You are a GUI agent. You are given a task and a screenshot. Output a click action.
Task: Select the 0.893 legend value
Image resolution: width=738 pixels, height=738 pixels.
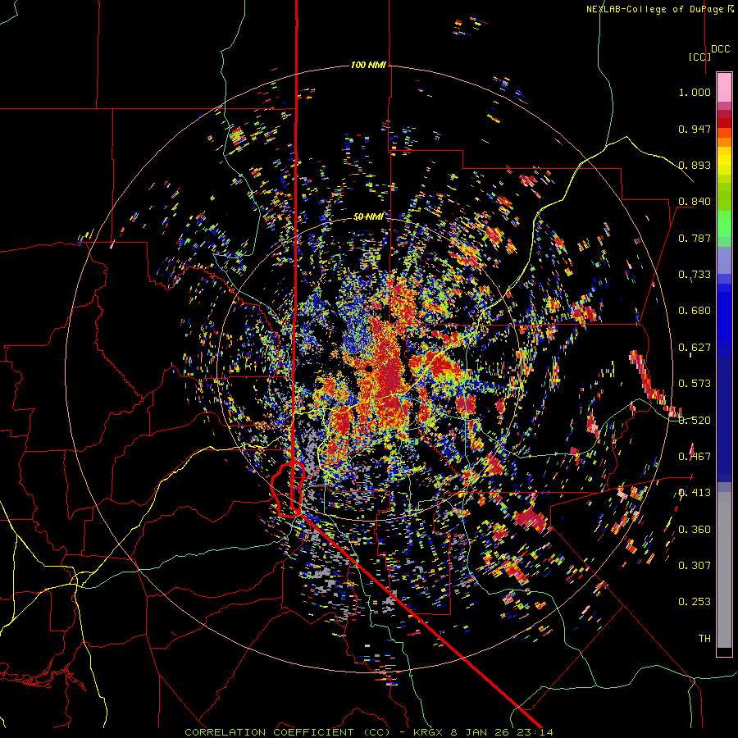(x=695, y=165)
